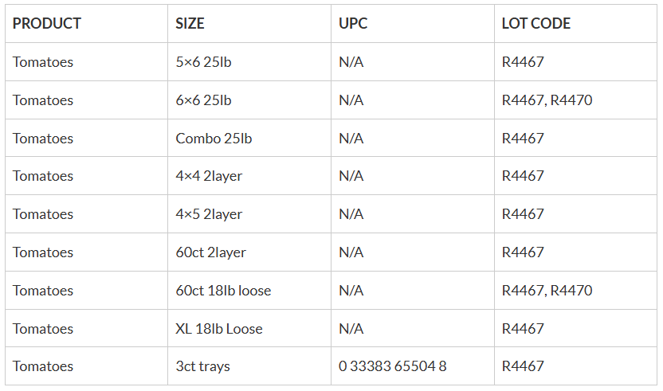Click the UPC number 0 33383 65504 8
Screen dimensions: 663x391
coord(392,366)
